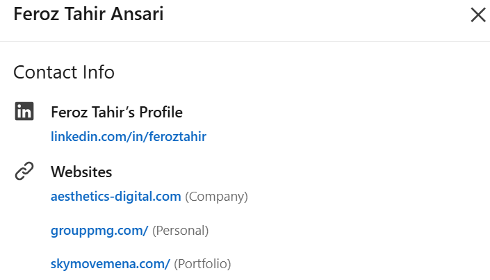Click the Contact Info heading
Screen dimensions: 490x280
64,72
